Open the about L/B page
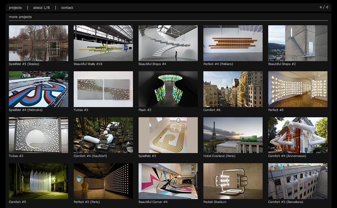 [41, 8]
